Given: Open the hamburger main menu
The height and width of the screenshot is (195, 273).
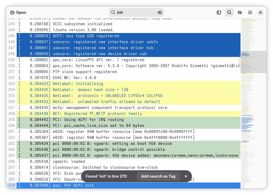Looking at the screenshot, I should coord(250,12).
